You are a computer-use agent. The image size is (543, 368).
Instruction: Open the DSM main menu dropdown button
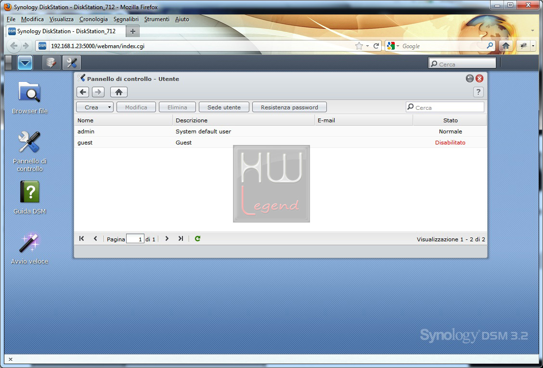(x=25, y=63)
